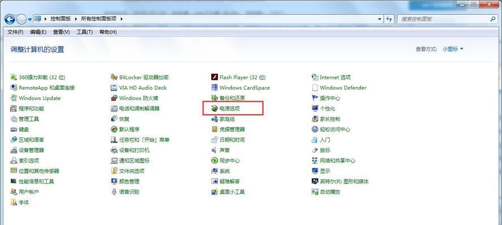Click the 网络和共享中心 icon
The image size is (502, 225).
click(315, 161)
